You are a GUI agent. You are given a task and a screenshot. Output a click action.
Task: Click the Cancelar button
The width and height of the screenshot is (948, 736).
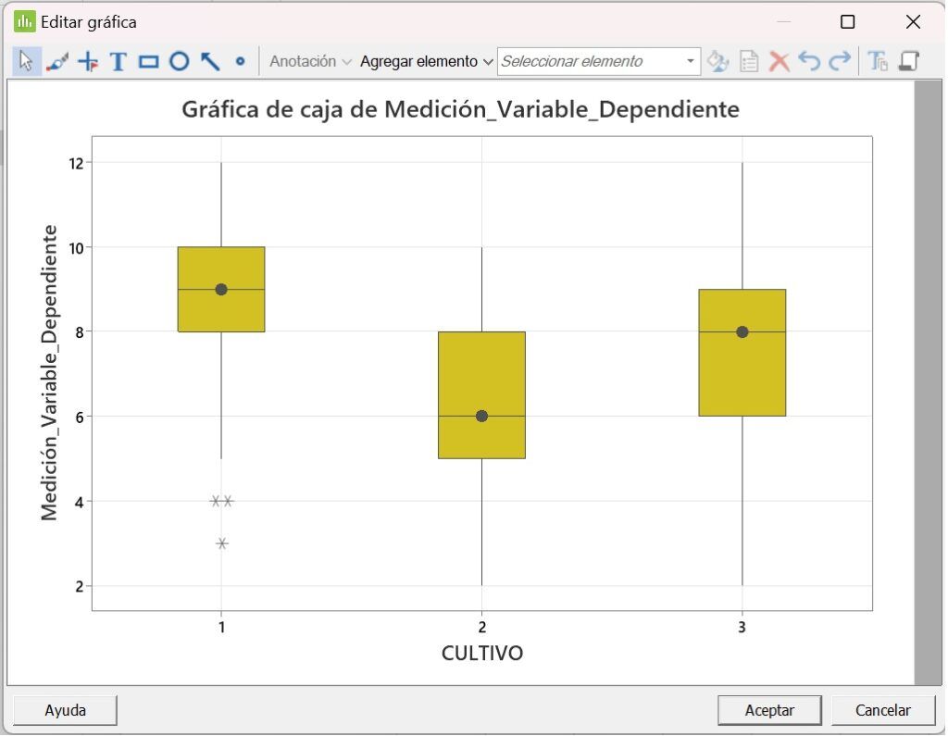(x=883, y=710)
